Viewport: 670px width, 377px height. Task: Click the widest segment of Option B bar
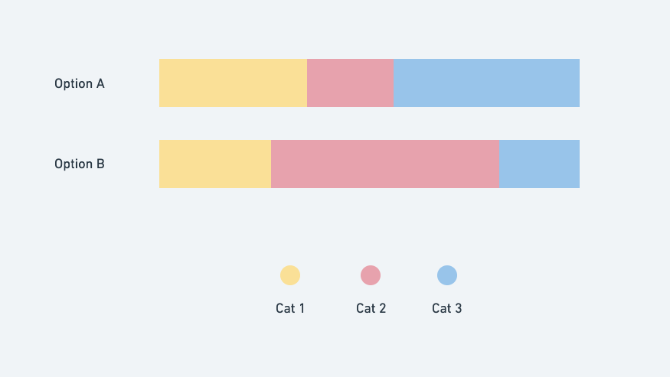click(385, 164)
